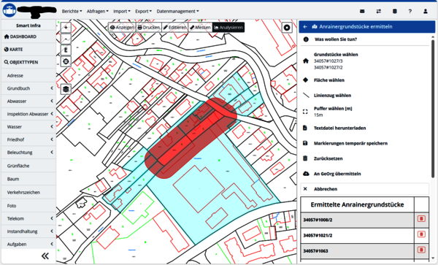Collapse the sidebar with the double chevron
This screenshot has height=265, width=438.
[x=45, y=256]
